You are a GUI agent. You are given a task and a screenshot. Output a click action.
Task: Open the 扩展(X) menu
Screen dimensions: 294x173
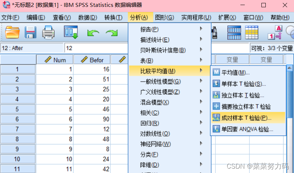click(227, 17)
